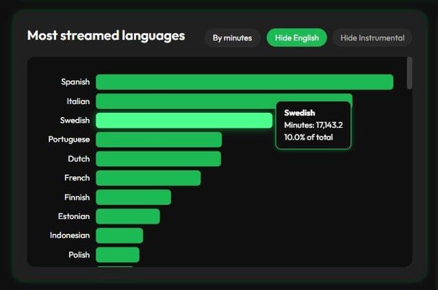Image resolution: width=438 pixels, height=290 pixels.
Task: Select the Polish bar
Action: pyautogui.click(x=117, y=254)
